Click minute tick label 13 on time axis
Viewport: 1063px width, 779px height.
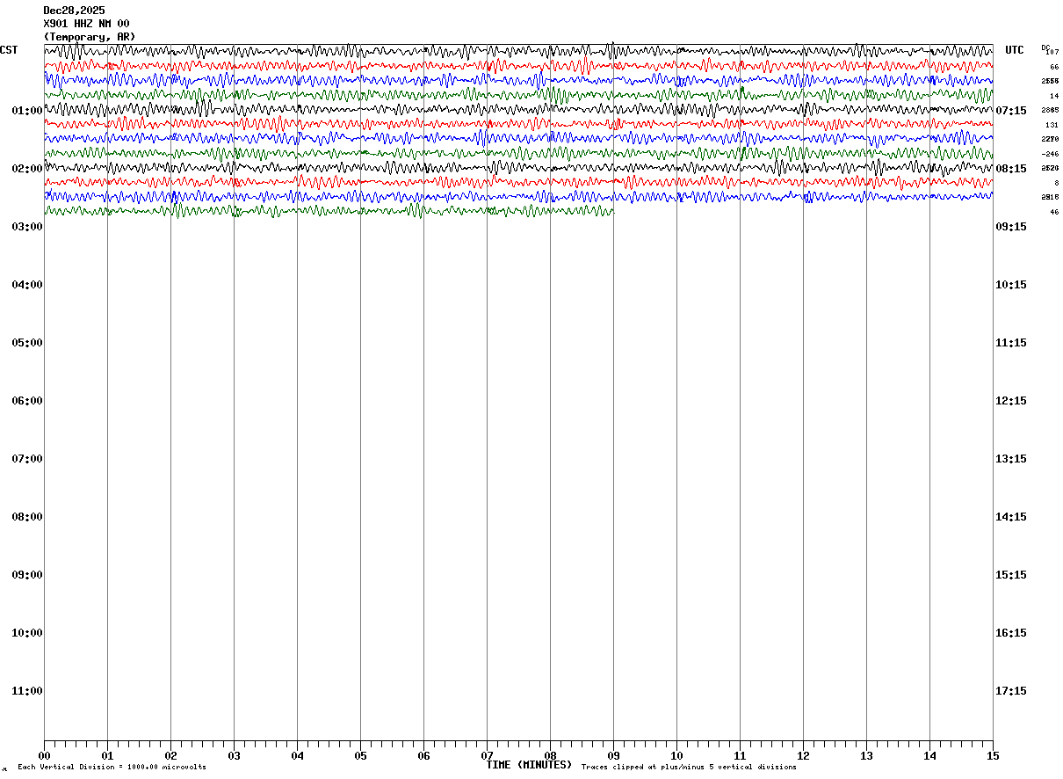coord(866,755)
